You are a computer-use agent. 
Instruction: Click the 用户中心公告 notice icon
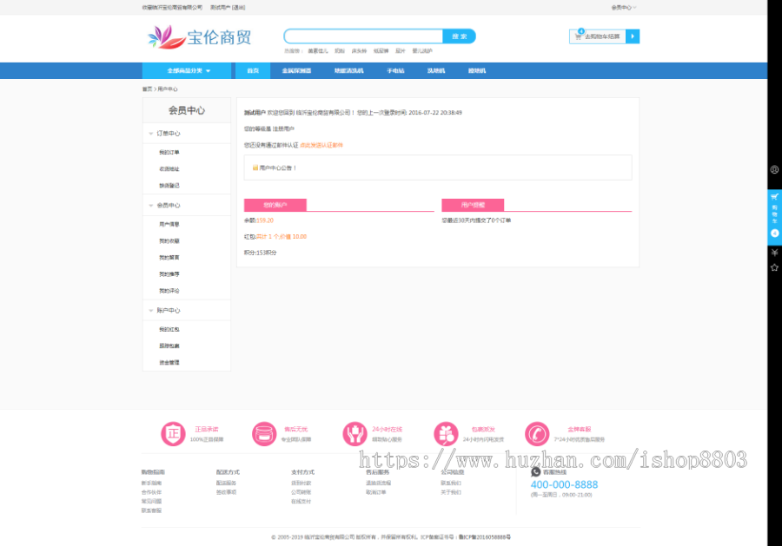pyautogui.click(x=255, y=168)
